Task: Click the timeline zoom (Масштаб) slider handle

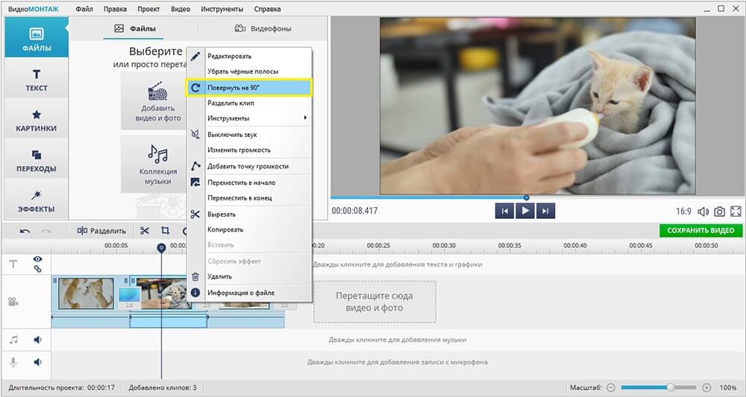Action: (671, 387)
